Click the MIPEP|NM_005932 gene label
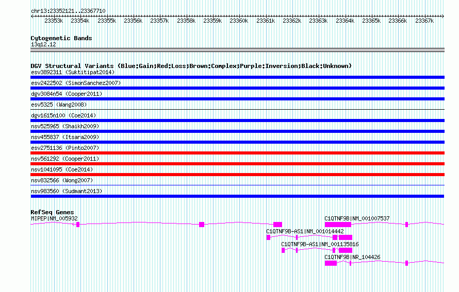The image size is (459, 292). (54, 218)
